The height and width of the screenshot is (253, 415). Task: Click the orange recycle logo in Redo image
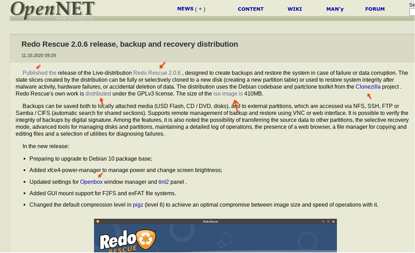tap(146, 240)
